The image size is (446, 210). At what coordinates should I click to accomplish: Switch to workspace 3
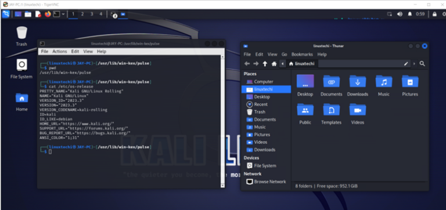pyautogui.click(x=92, y=14)
